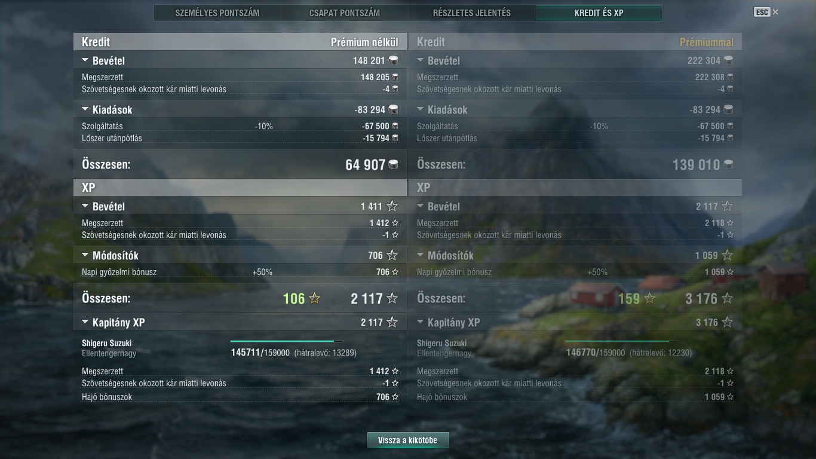Click the credit coin icon beside 64 907 total
Screen dimensions: 816x459
(x=393, y=165)
